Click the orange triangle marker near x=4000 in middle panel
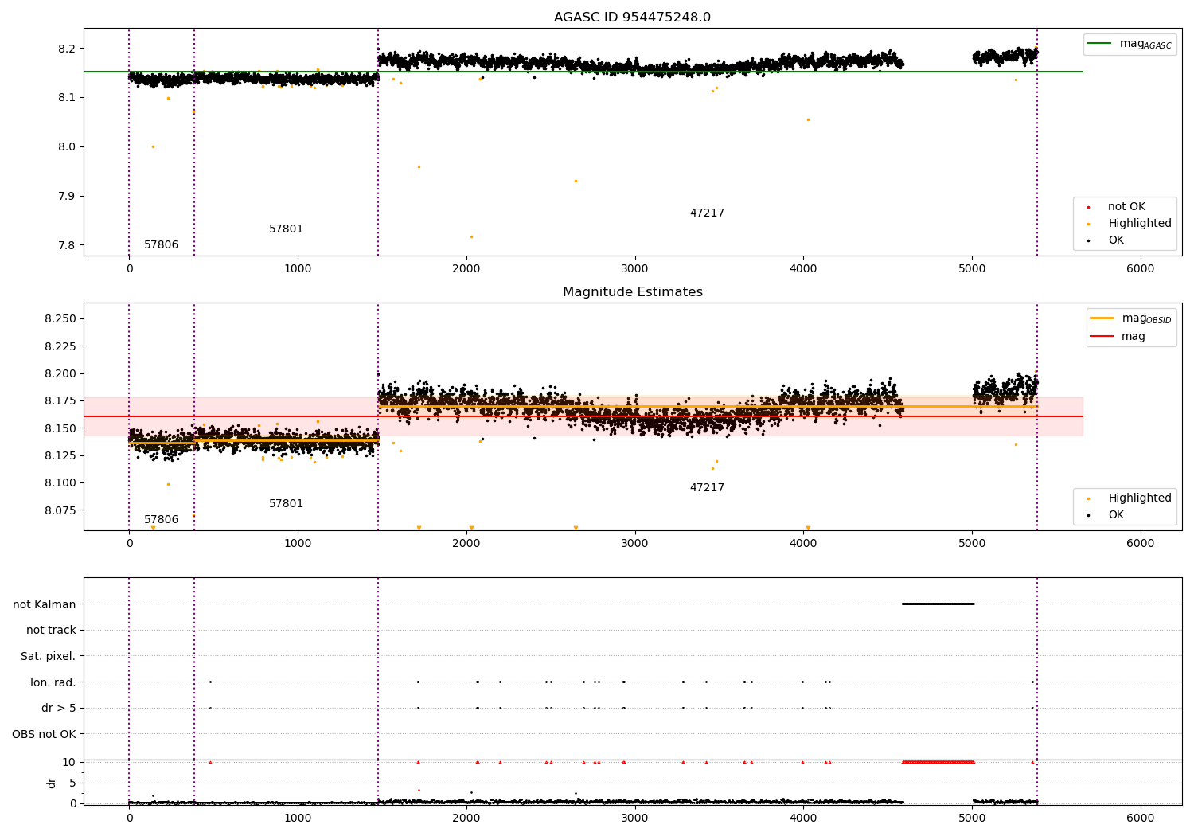1194x836 pixels. tap(808, 528)
